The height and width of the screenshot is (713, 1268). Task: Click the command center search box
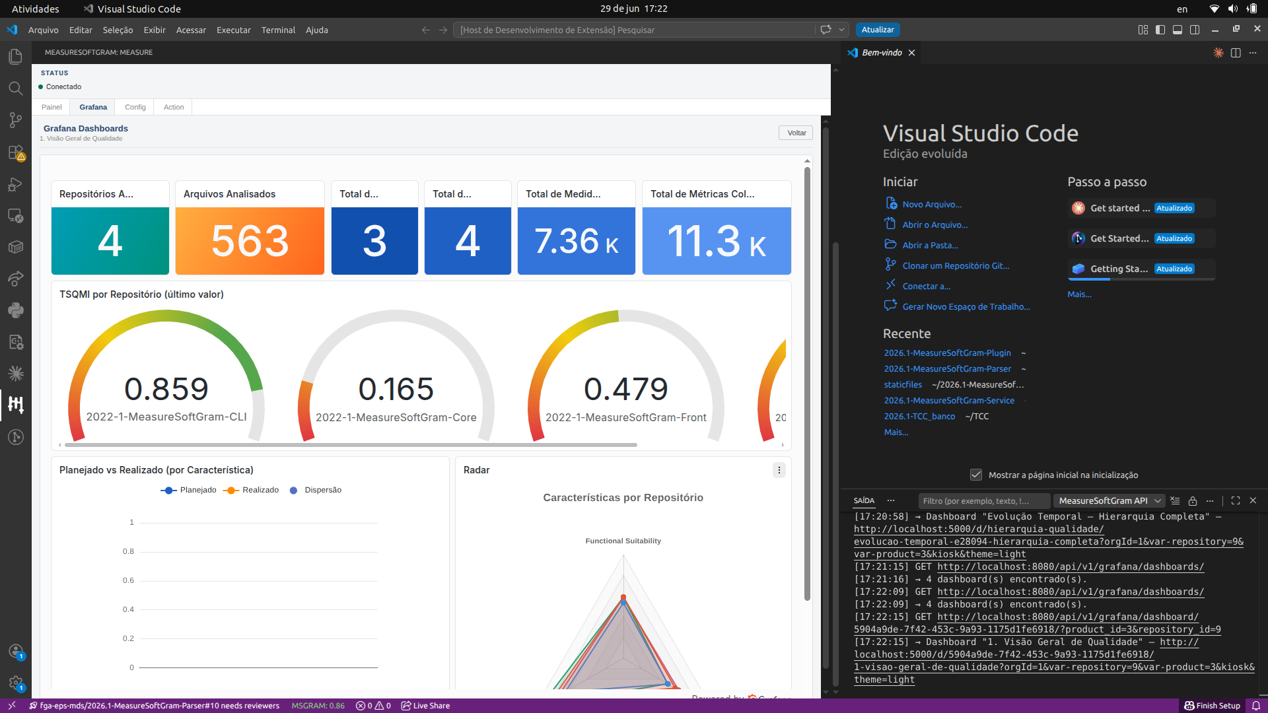click(635, 30)
